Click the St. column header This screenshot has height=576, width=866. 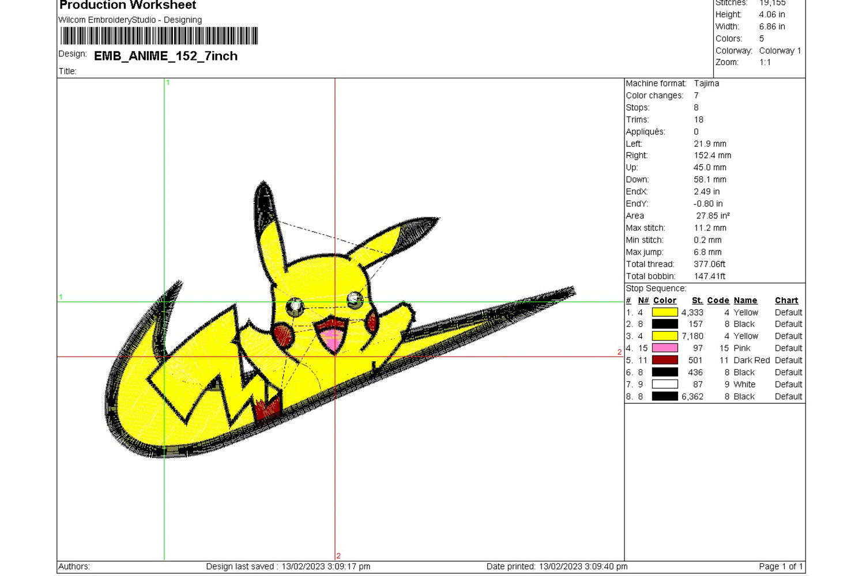click(697, 300)
